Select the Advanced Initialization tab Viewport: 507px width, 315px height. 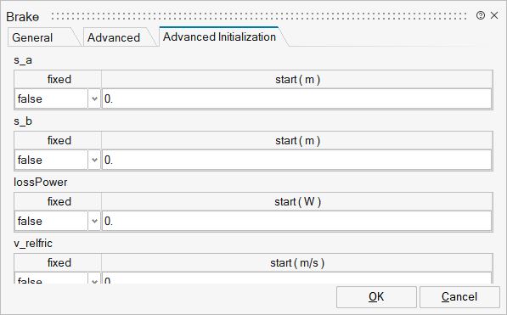click(220, 37)
